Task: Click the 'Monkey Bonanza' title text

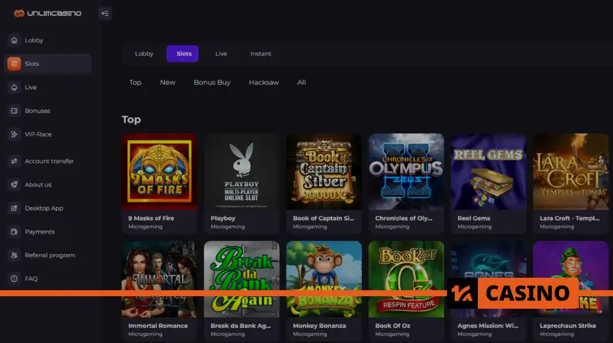Action: [x=320, y=326]
